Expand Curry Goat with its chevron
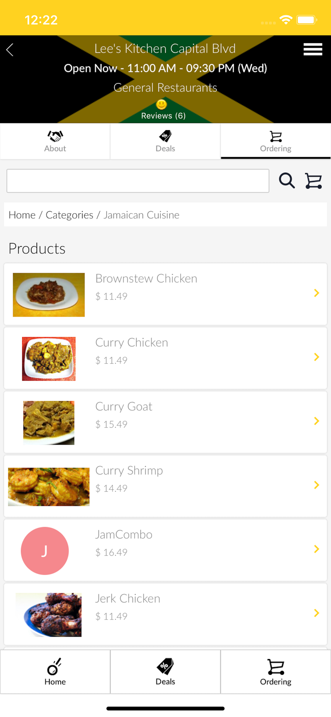Viewport: 331px width, 717px height. (316, 421)
